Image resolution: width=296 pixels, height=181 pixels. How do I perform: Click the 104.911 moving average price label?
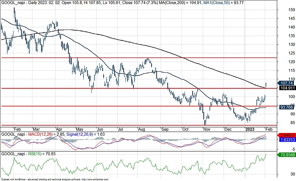pyautogui.click(x=287, y=88)
